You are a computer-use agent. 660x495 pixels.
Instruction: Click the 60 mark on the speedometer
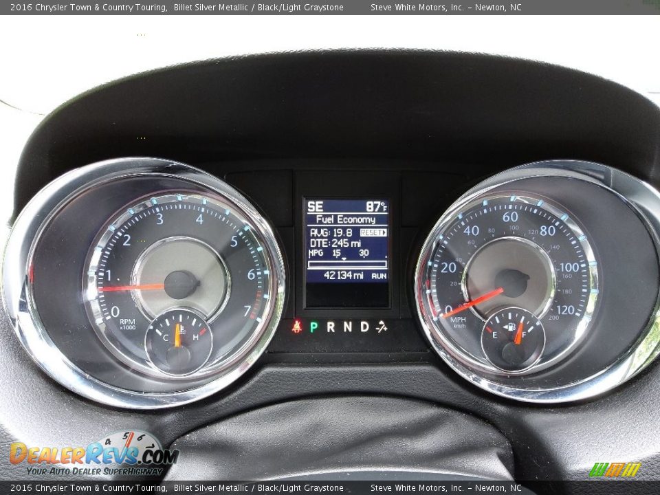coord(510,217)
